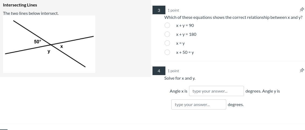Click the Angle y answer text box

pos(198,104)
